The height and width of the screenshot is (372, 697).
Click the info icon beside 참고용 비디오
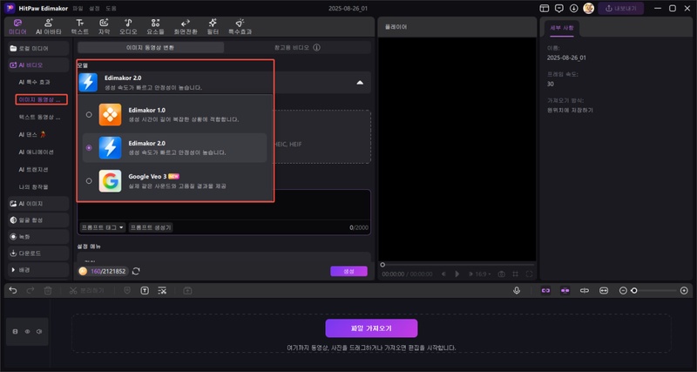(x=316, y=48)
